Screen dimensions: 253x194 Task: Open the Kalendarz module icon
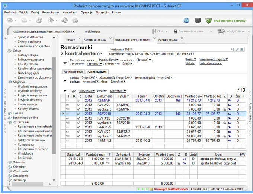coord(10,167)
